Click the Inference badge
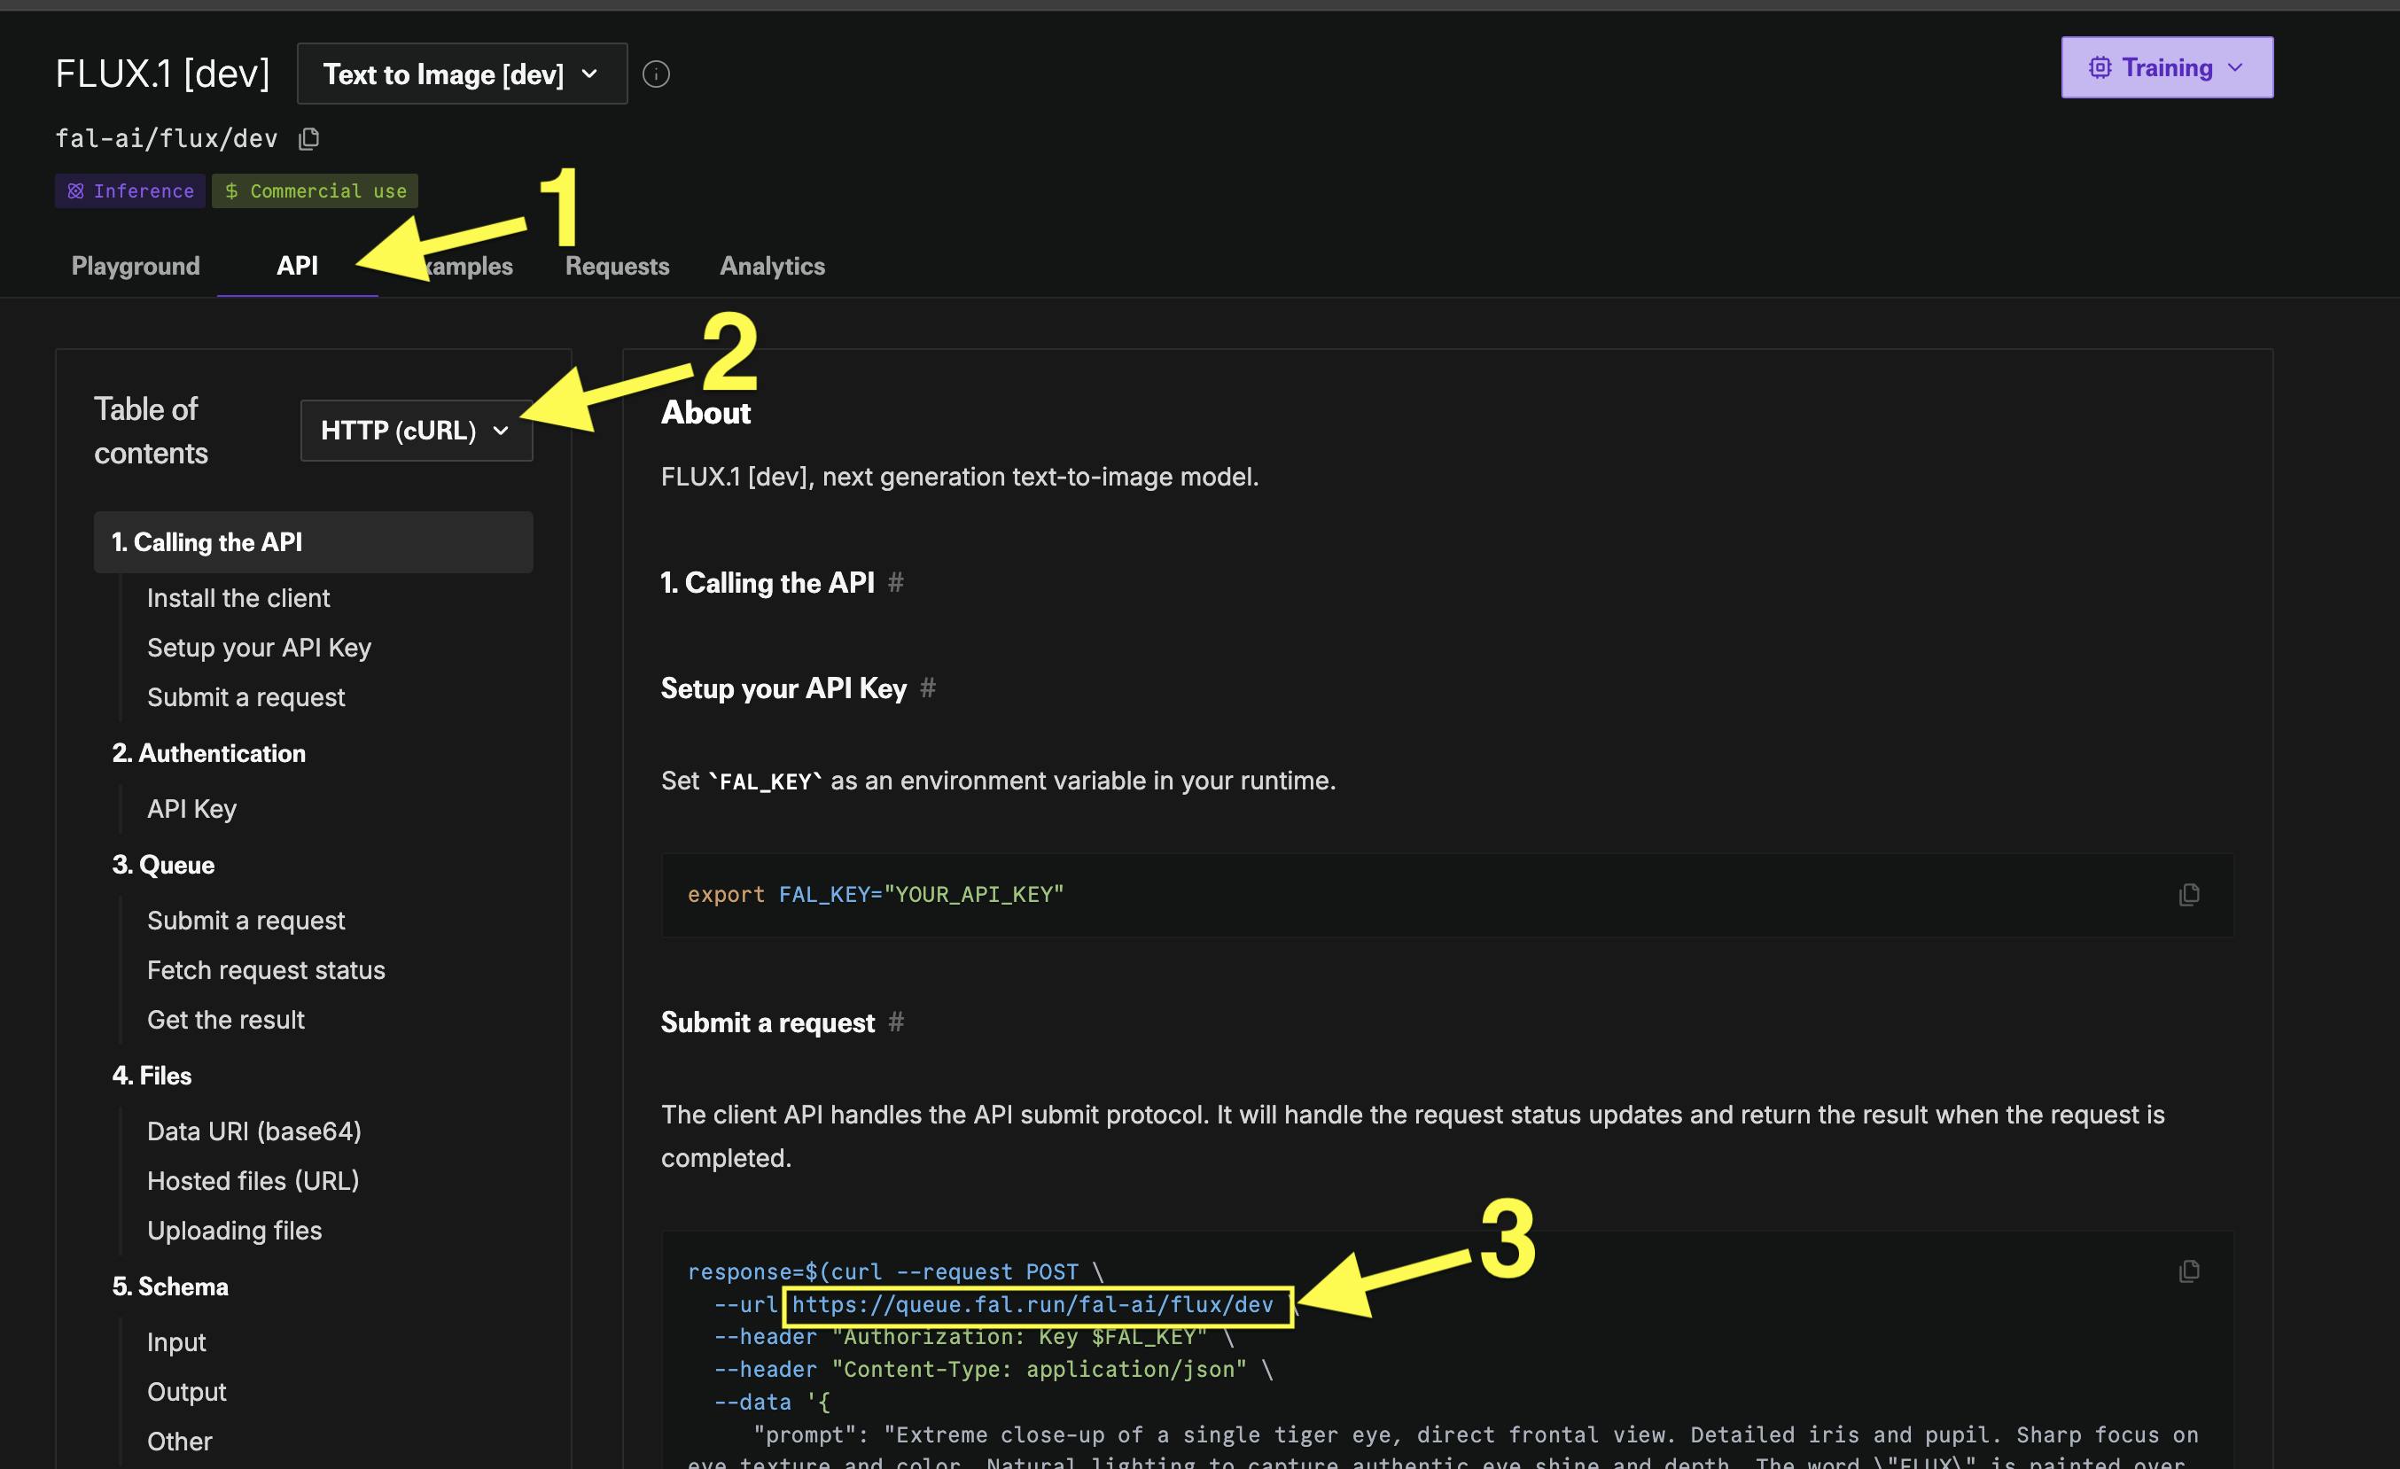 (130, 190)
